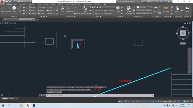Switch to the Output ribbon tab

click(x=53, y=4)
